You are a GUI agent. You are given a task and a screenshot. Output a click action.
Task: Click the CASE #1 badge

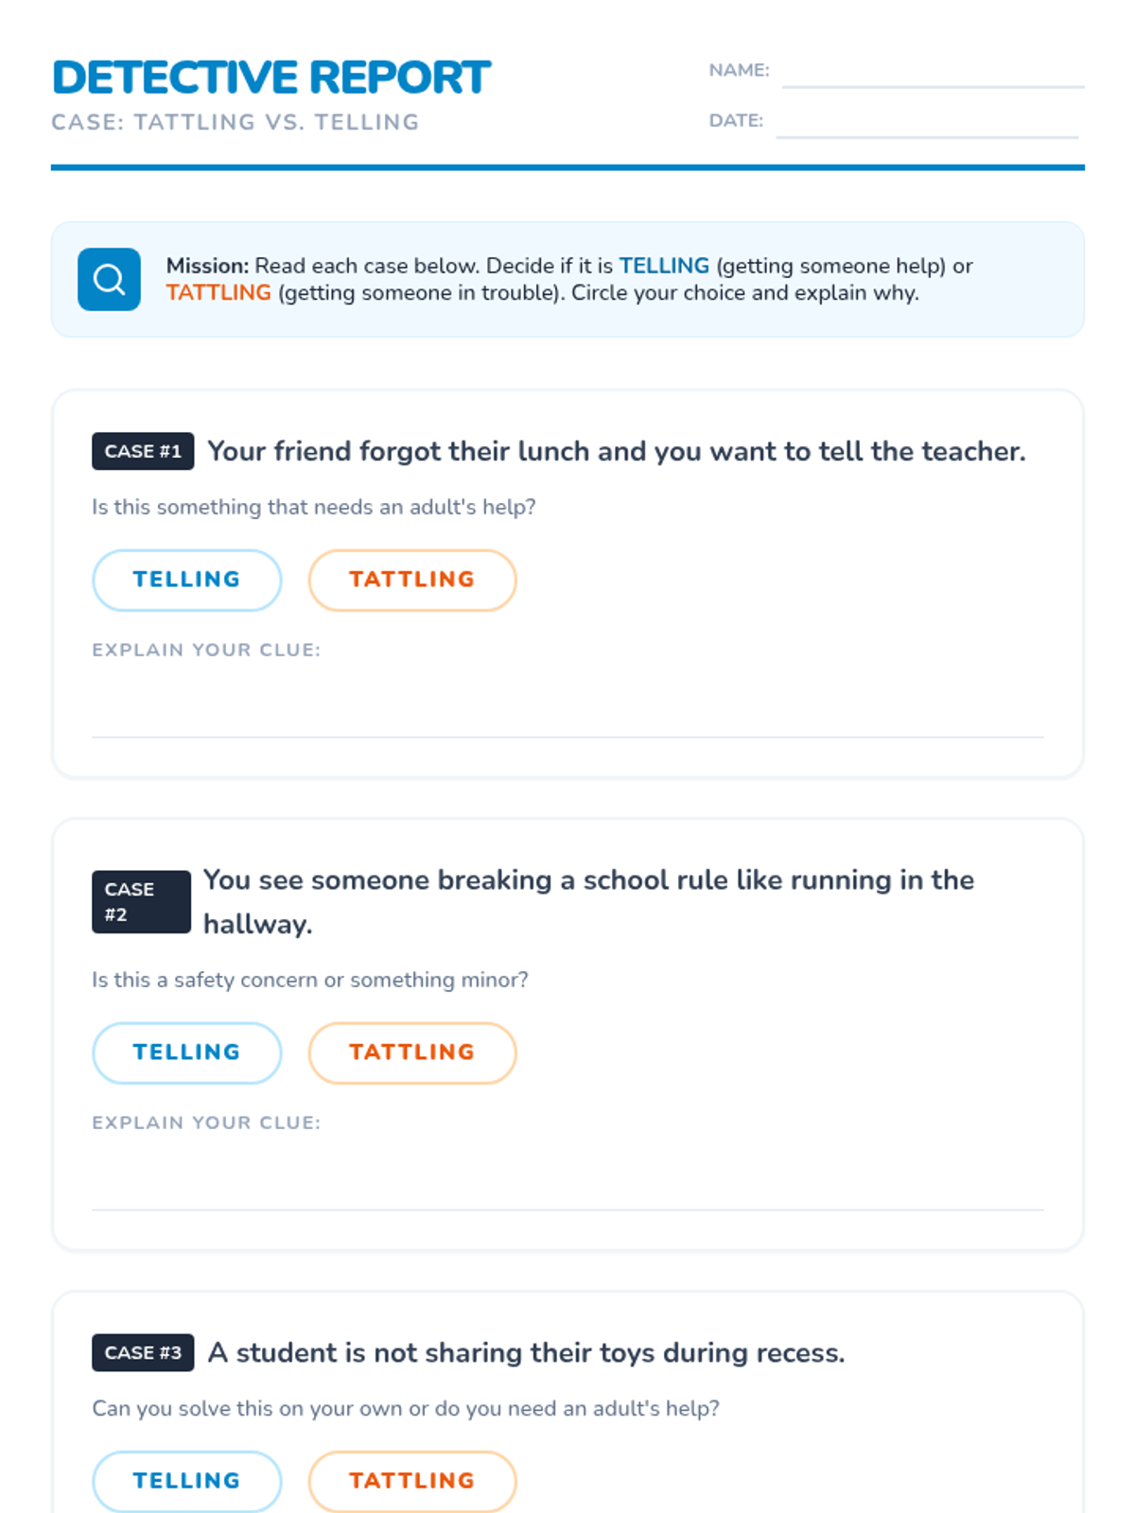click(143, 451)
